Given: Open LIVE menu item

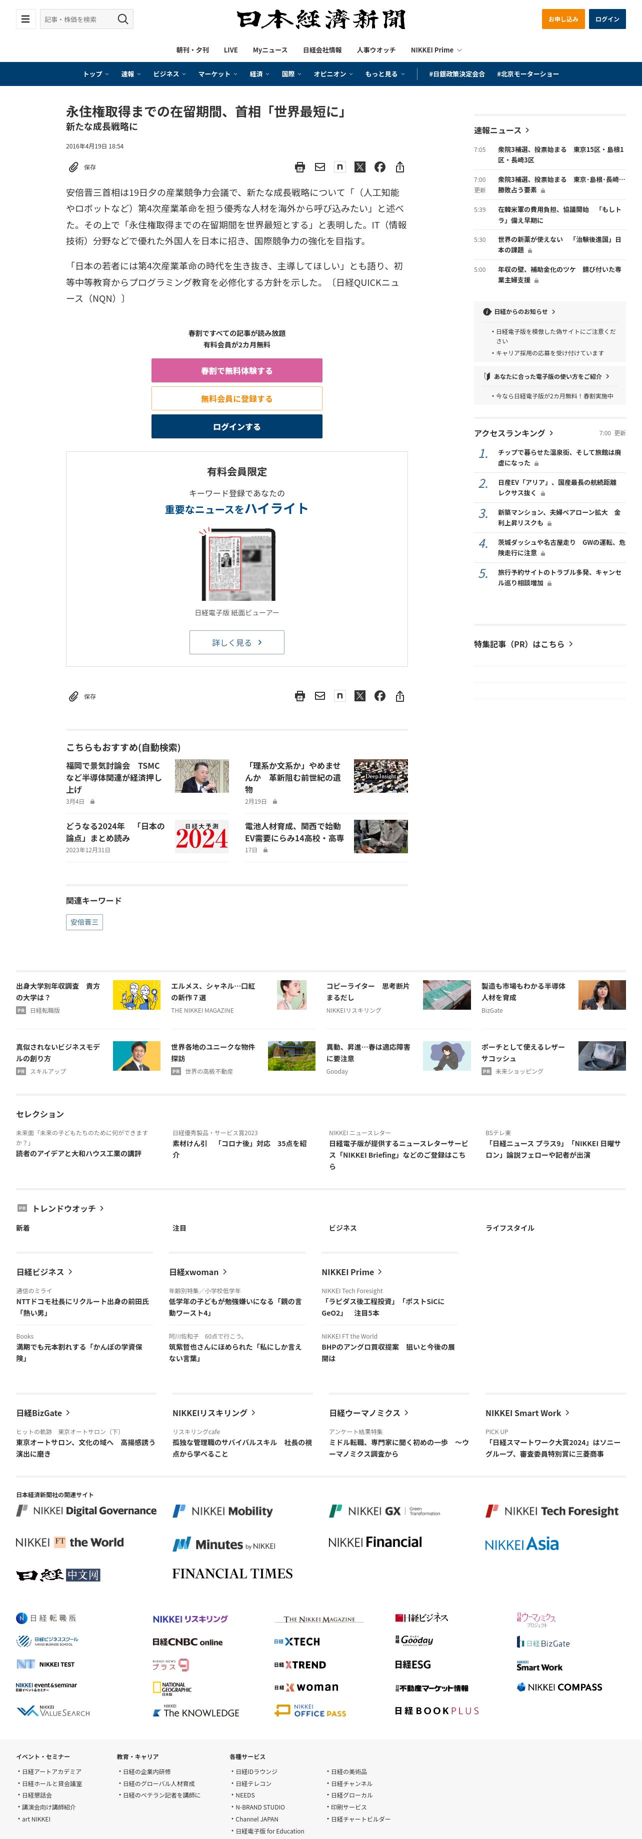Looking at the screenshot, I should tap(230, 50).
